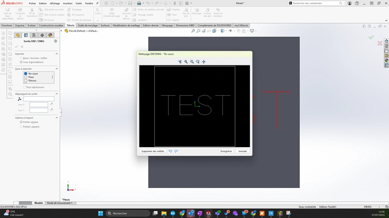Open the DisplayManager color sphere tab
The image size is (389, 218).
[x=50, y=35]
